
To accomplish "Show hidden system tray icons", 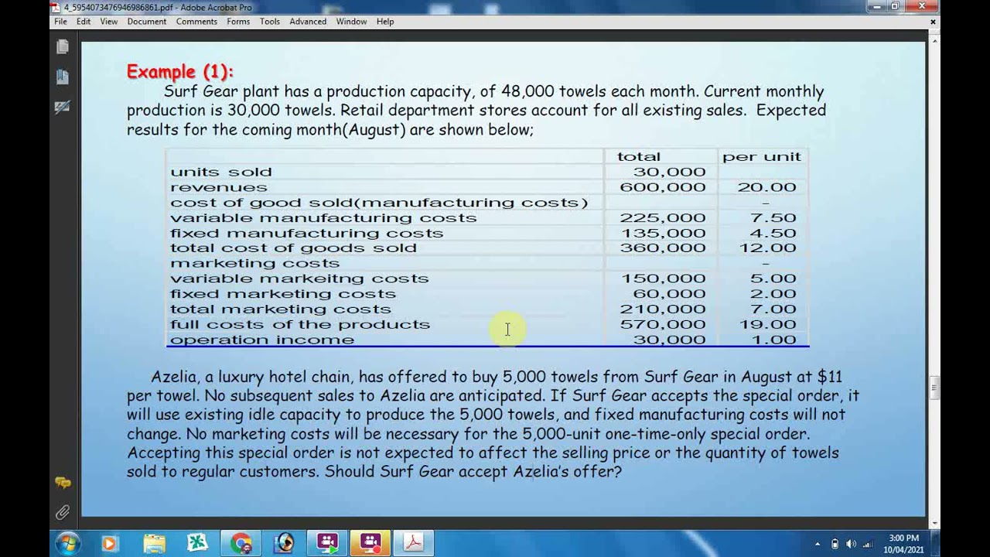I will tap(818, 544).
